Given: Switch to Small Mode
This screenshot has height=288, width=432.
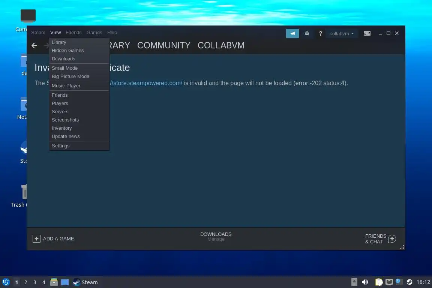Looking at the screenshot, I should 79,68.
